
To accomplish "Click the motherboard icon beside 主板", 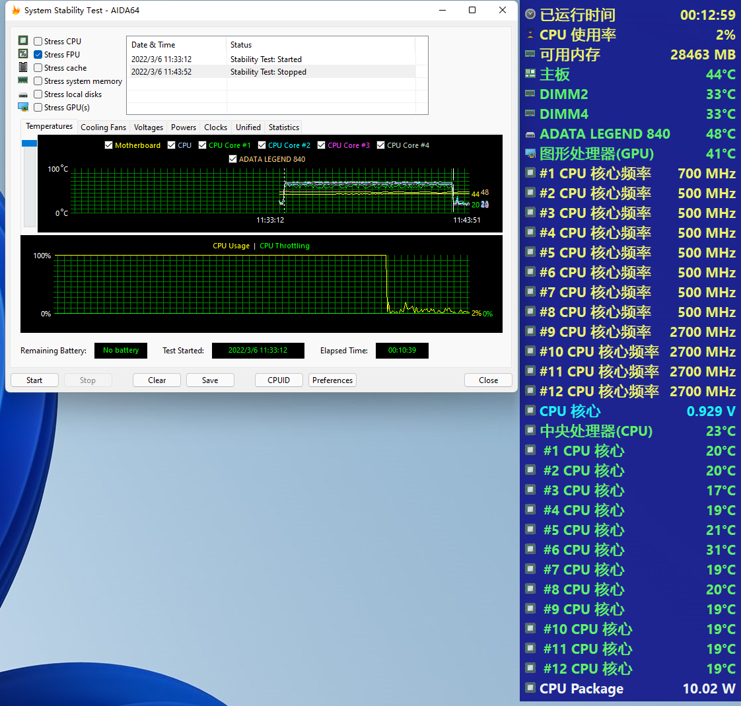I will (x=530, y=73).
